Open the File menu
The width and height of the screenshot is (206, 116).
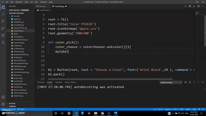coord(7,2)
